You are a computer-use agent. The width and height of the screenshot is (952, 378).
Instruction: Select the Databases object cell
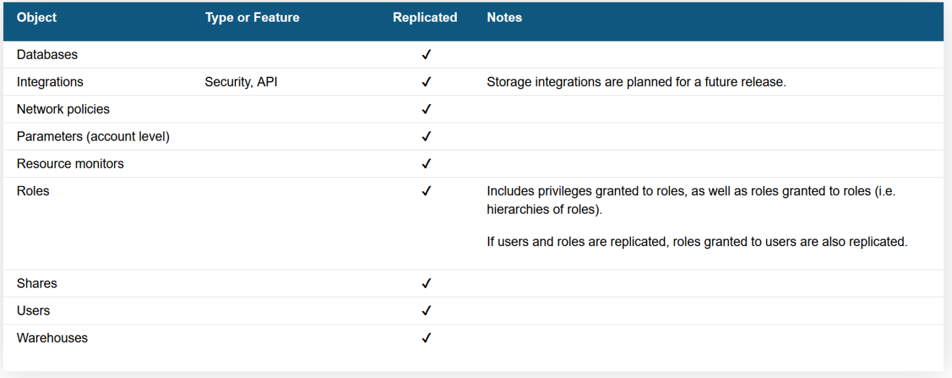point(47,55)
